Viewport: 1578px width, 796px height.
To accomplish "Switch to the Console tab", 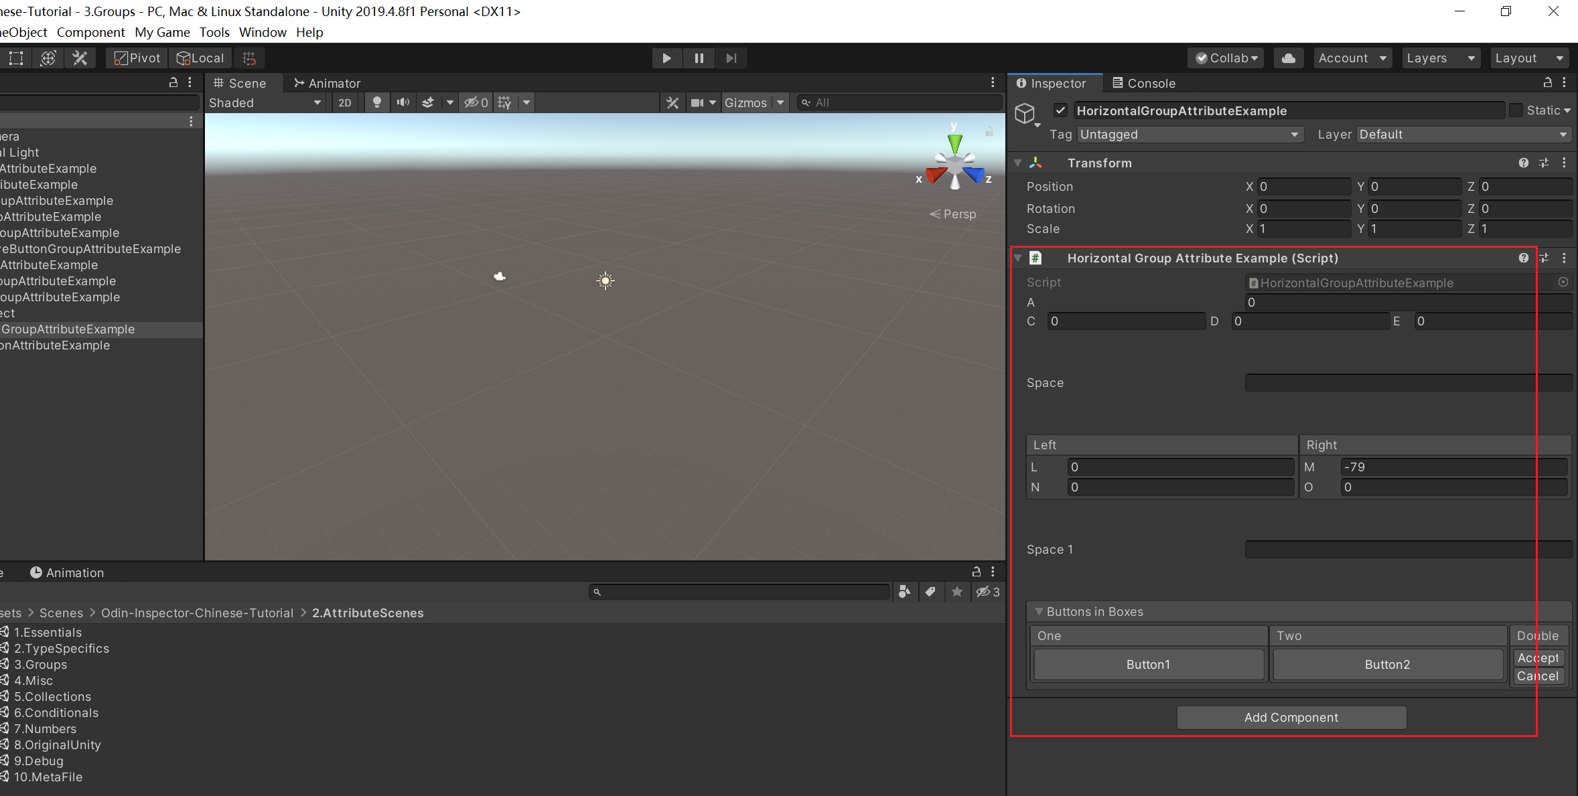I will pos(1144,83).
